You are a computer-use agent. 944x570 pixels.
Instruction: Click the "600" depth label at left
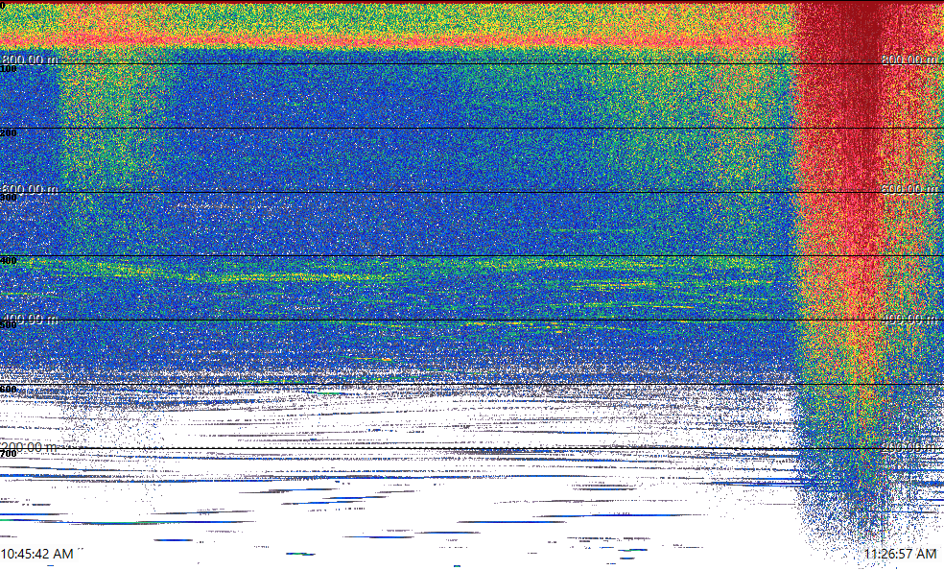coord(9,390)
